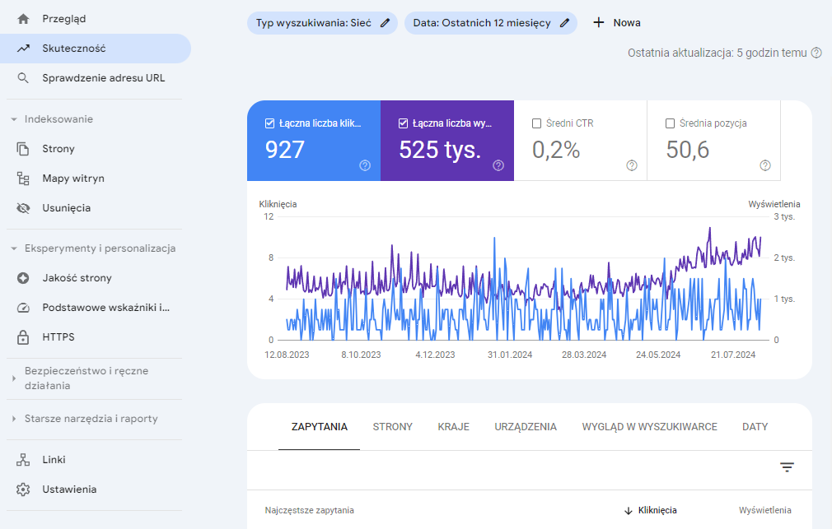Open help icon on Średni CTR card
The image size is (832, 529).
point(632,165)
